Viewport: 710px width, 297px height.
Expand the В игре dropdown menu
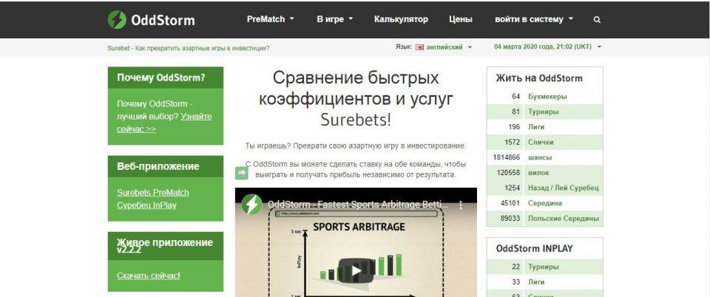click(x=334, y=19)
